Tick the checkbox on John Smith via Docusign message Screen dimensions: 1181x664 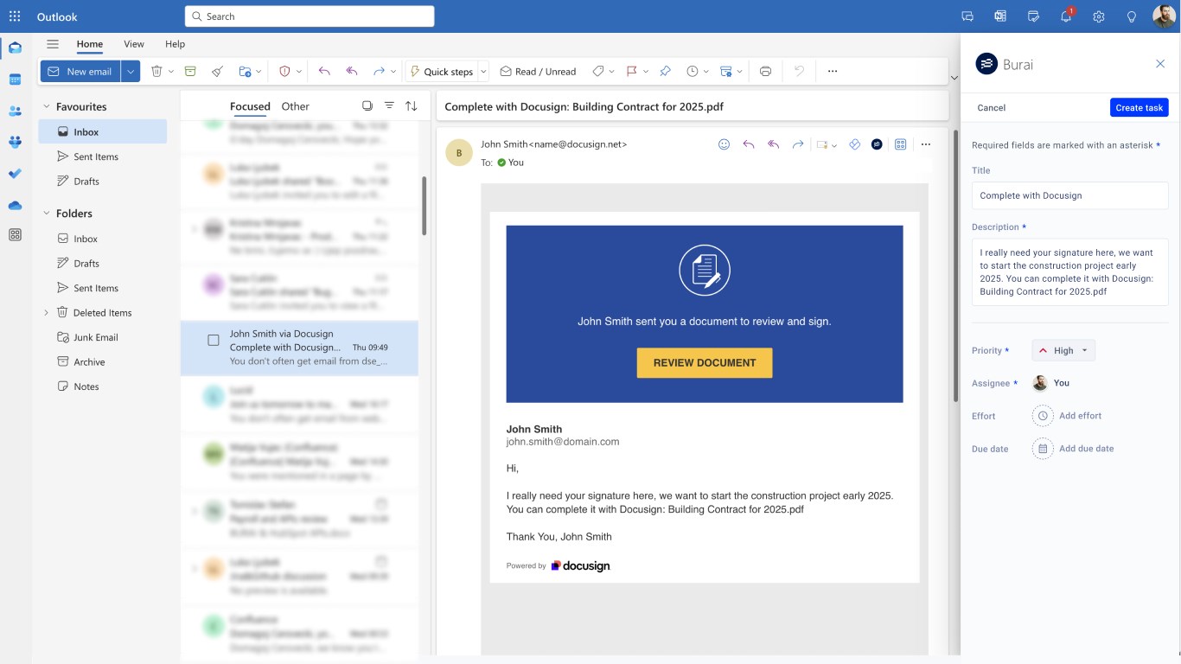(214, 341)
